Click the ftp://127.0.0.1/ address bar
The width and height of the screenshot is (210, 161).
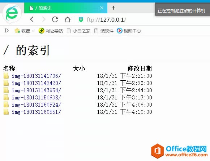pyautogui.click(x=106, y=20)
